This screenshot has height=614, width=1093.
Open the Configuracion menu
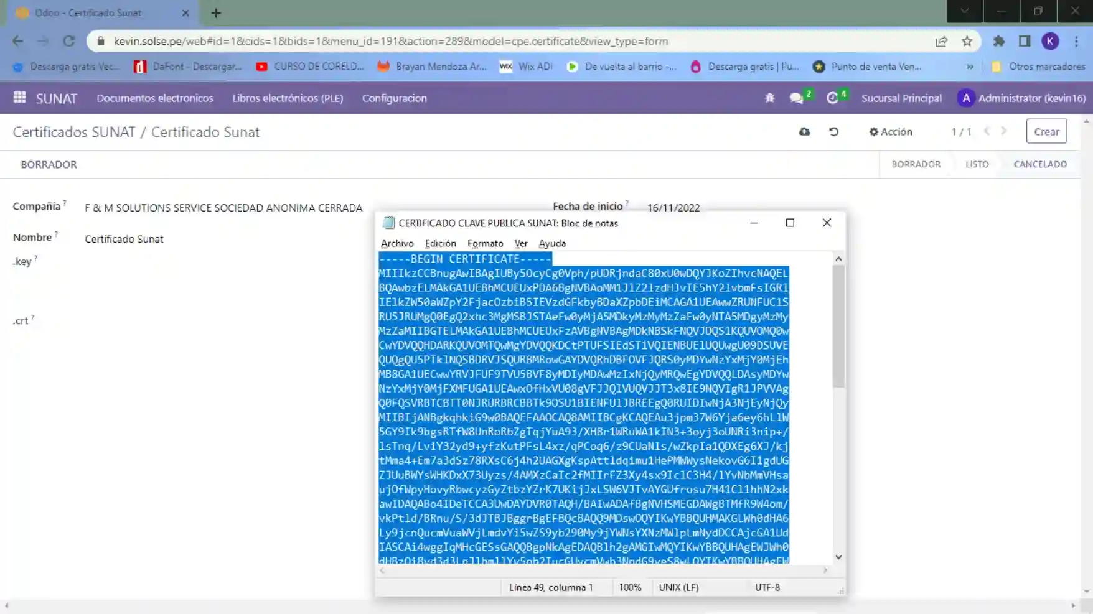coord(394,98)
